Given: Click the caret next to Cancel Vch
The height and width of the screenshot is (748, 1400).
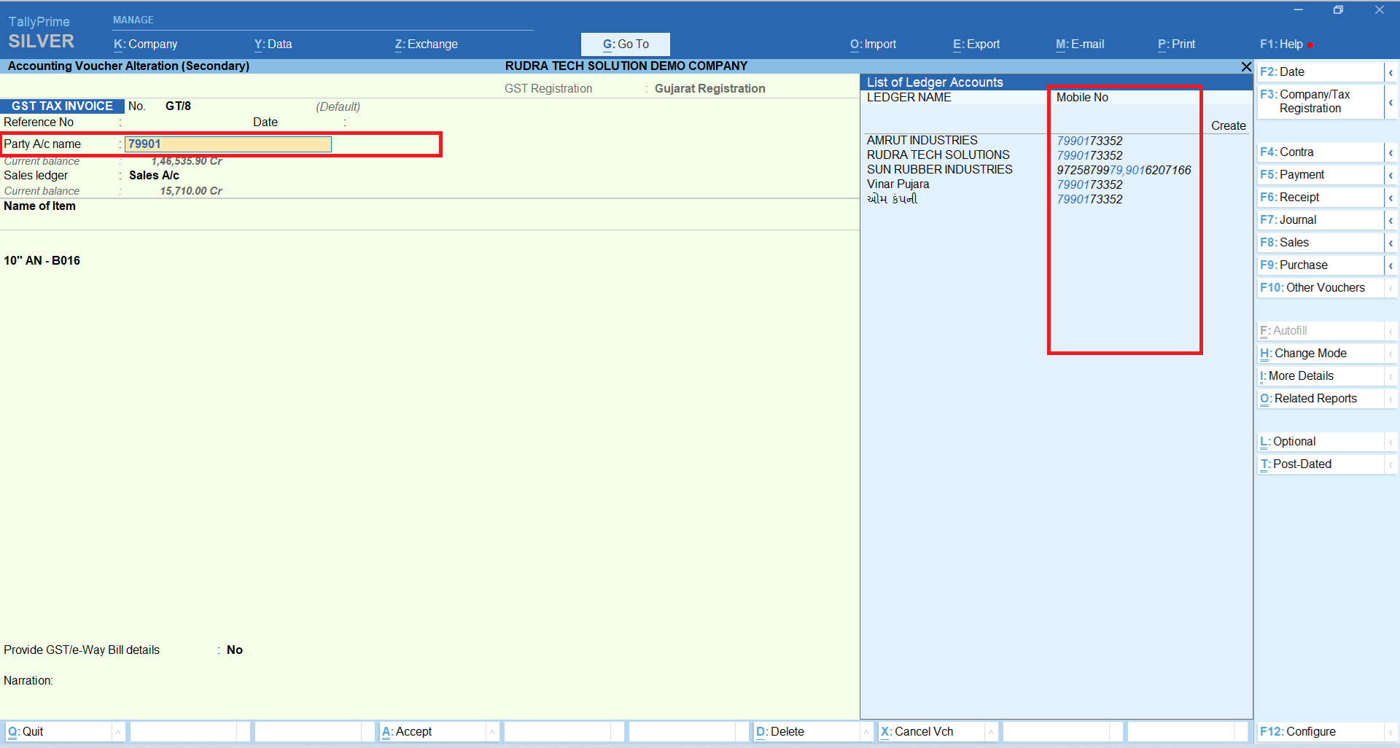Looking at the screenshot, I should tap(991, 732).
